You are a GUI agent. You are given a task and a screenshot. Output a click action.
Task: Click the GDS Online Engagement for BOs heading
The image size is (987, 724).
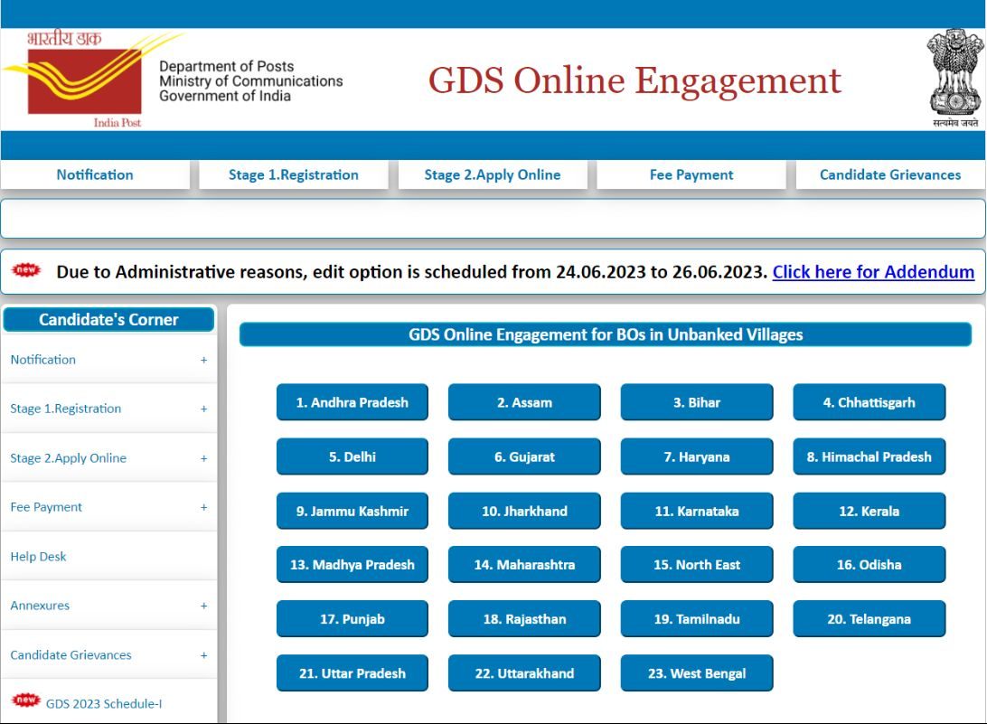click(606, 334)
